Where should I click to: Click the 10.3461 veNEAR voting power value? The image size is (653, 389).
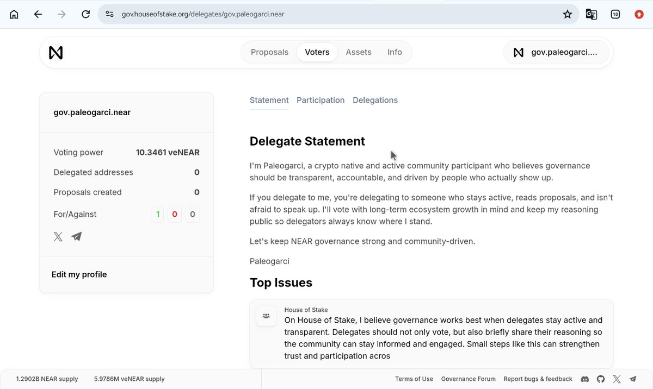pyautogui.click(x=168, y=153)
